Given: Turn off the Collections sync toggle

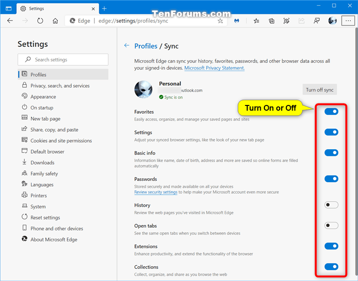Looking at the screenshot, I should (331, 267).
